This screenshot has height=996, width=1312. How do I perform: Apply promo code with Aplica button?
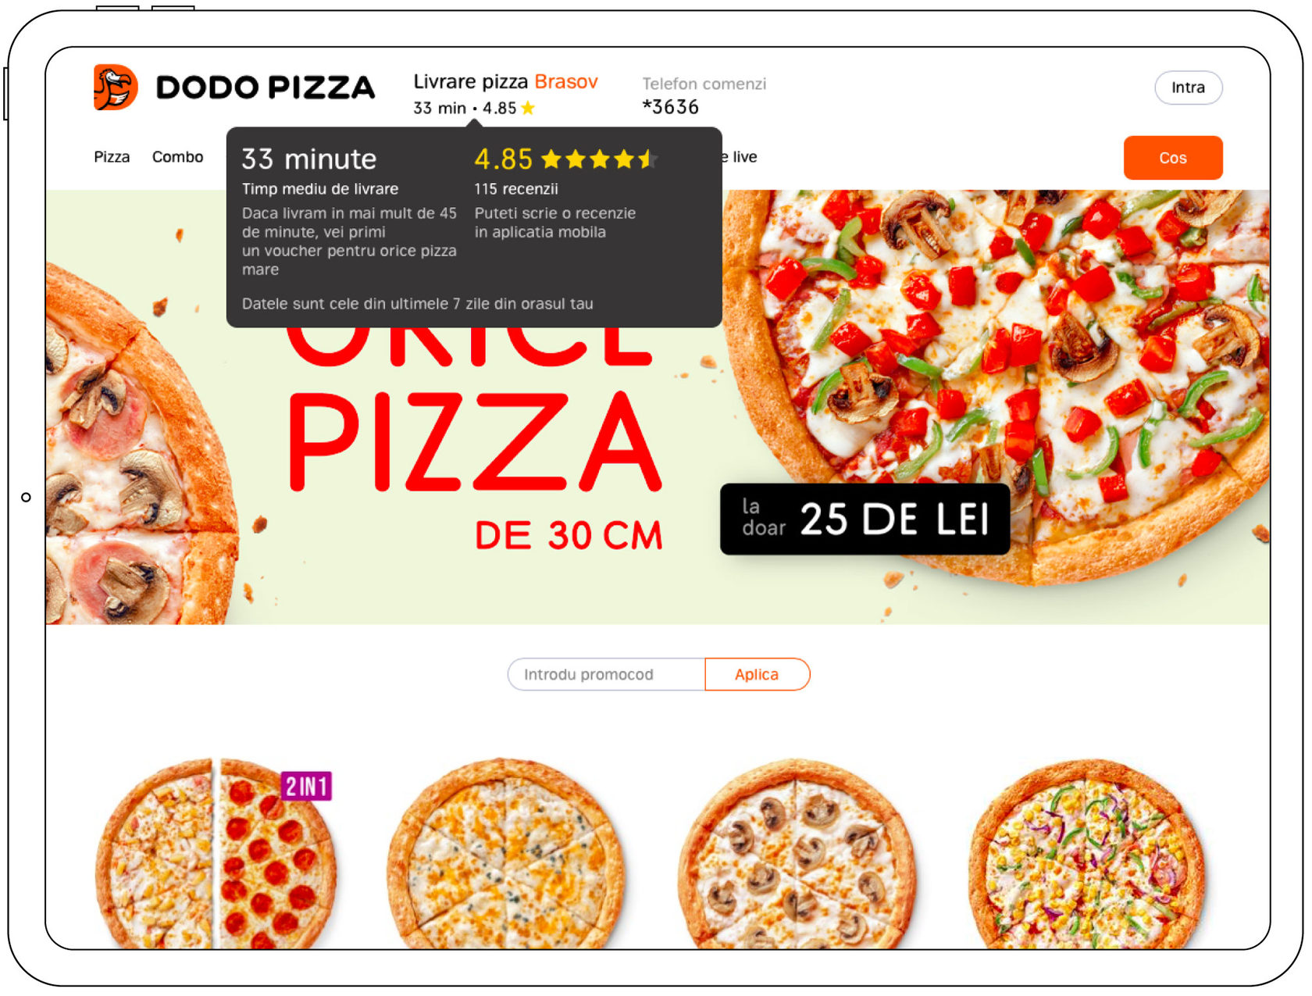pyautogui.click(x=757, y=674)
